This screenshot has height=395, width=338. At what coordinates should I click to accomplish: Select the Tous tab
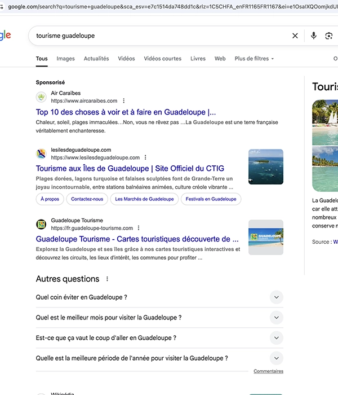click(42, 59)
